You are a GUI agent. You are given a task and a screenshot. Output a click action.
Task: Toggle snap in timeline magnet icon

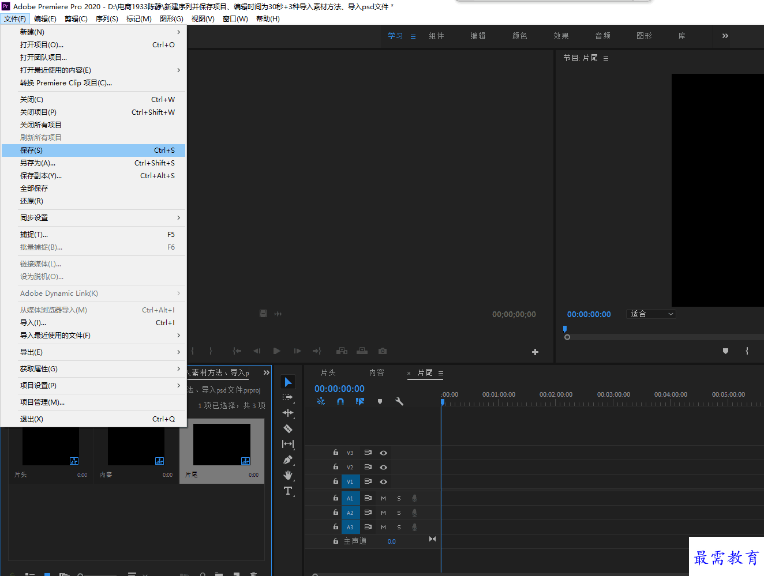[x=340, y=401]
